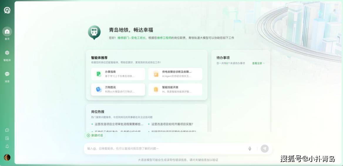Click the green train badge icon

coord(94,32)
